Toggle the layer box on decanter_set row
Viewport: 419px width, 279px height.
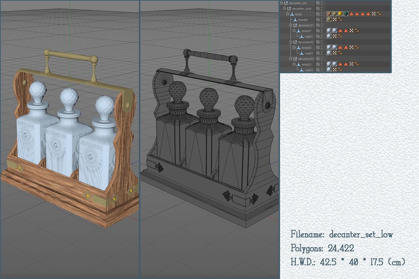(318, 3)
